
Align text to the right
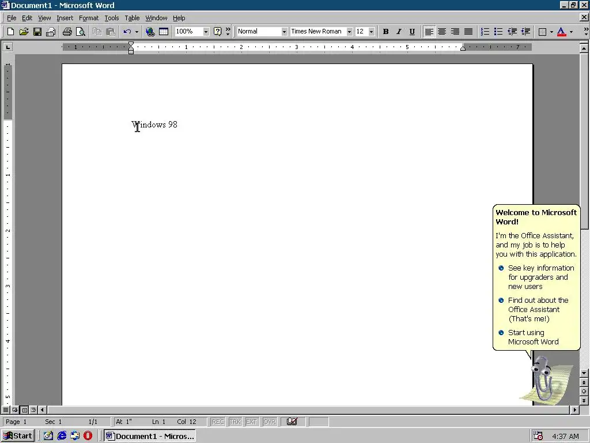[x=455, y=32]
